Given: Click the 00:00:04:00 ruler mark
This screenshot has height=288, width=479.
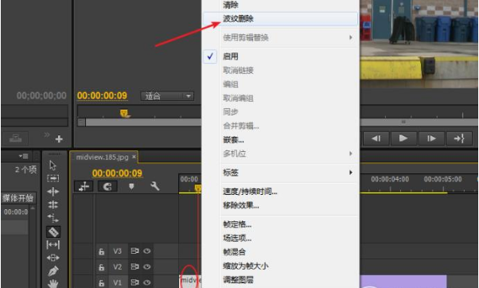Looking at the screenshot, I should [390, 179].
